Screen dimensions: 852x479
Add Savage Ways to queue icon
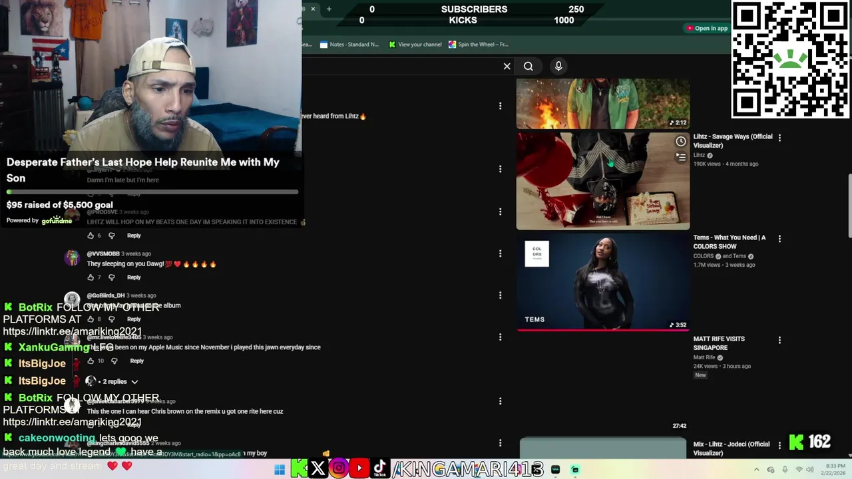(x=681, y=157)
